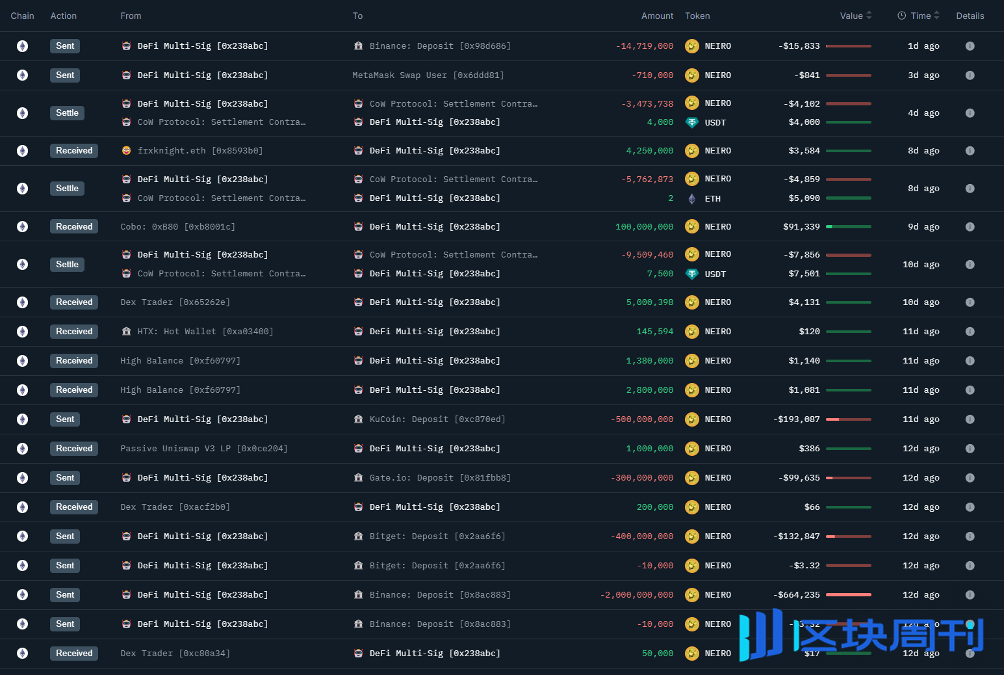
Task: Click info icon on Cobo 100,000,000 row
Action: click(x=970, y=227)
